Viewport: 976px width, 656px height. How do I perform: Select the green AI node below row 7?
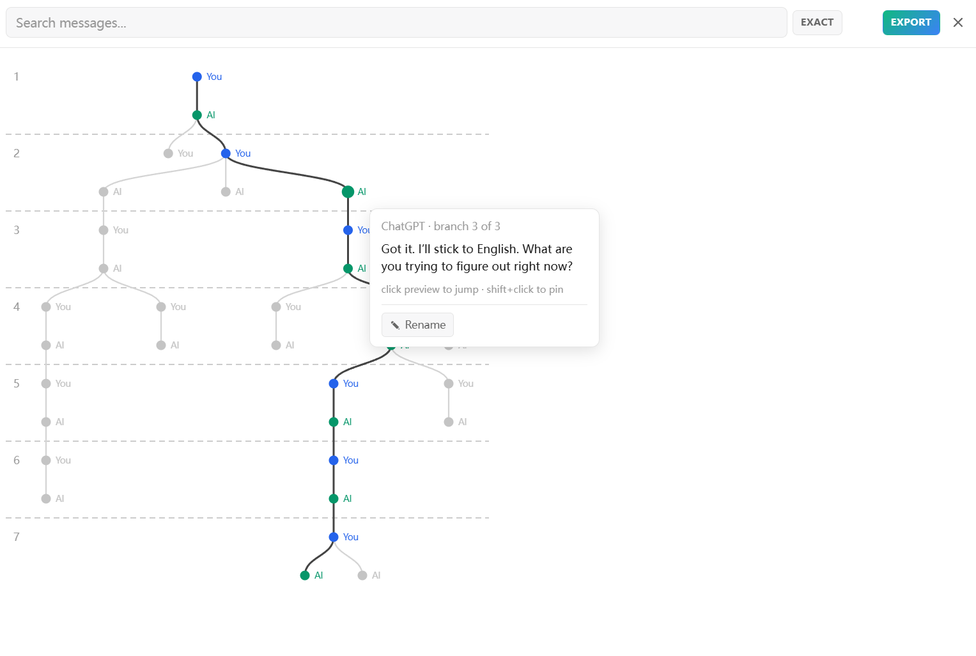[305, 575]
